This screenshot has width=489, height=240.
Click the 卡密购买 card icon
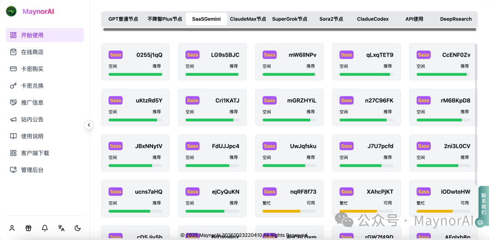click(x=13, y=69)
